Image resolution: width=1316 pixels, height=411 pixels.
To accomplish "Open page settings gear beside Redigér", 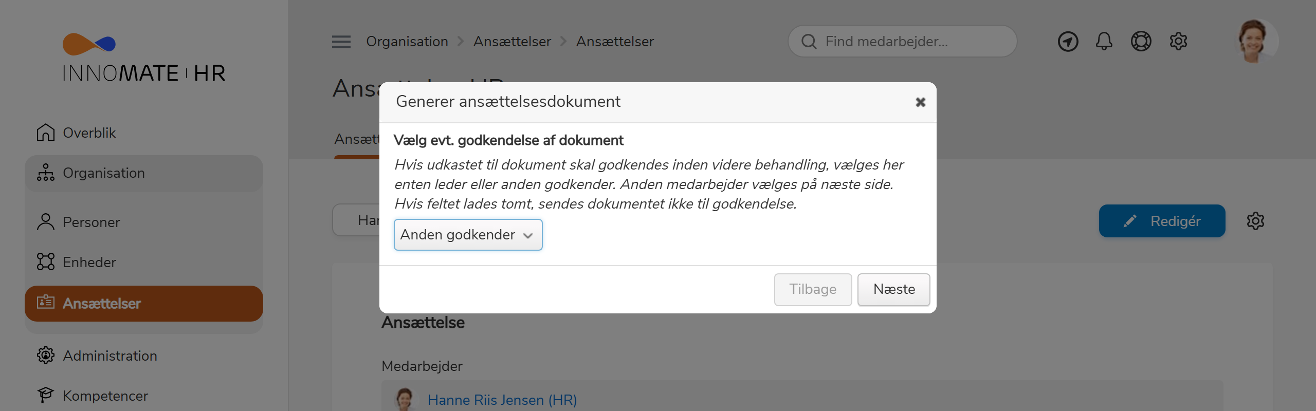I will point(1255,221).
